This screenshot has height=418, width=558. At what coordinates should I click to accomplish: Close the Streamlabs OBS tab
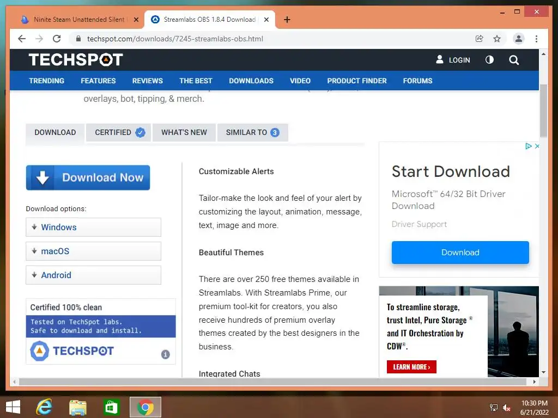(x=266, y=20)
